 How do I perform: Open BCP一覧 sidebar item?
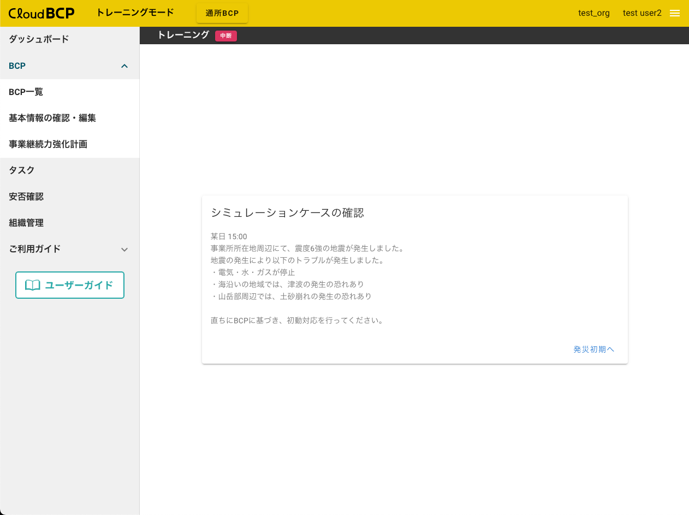pyautogui.click(x=26, y=92)
